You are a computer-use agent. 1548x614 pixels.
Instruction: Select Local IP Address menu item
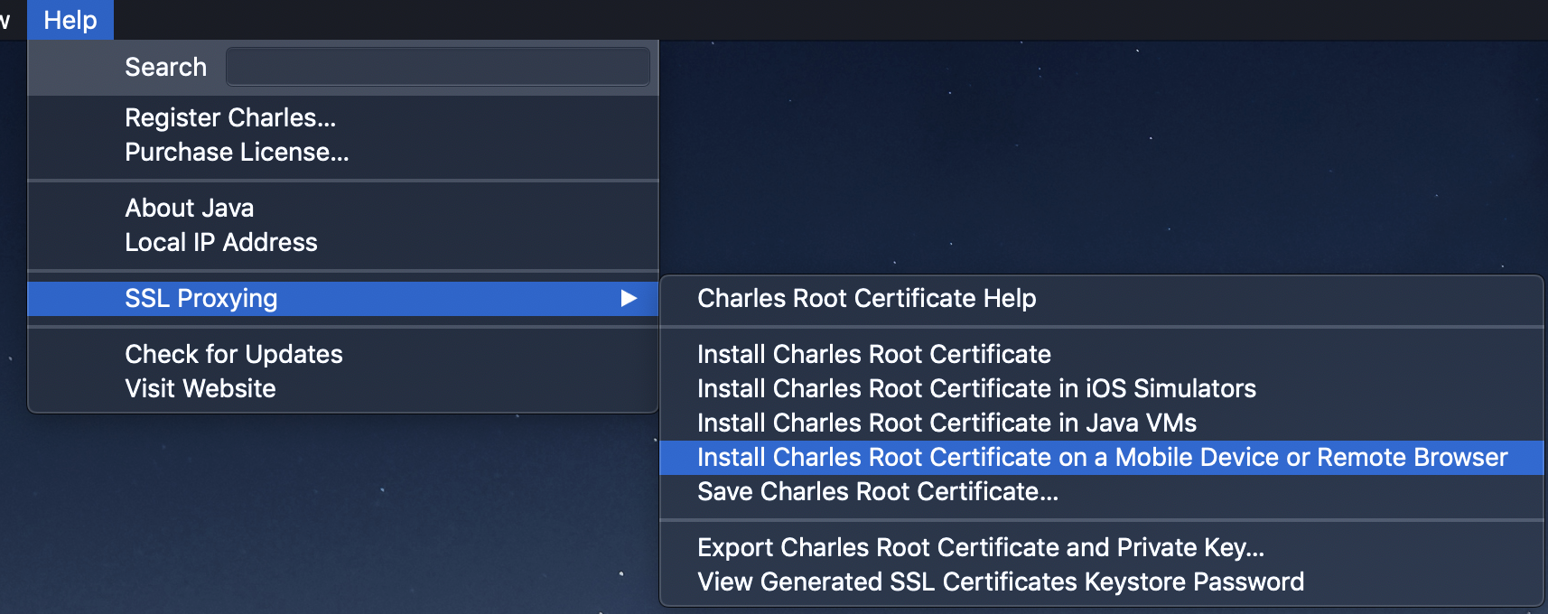click(x=343, y=242)
